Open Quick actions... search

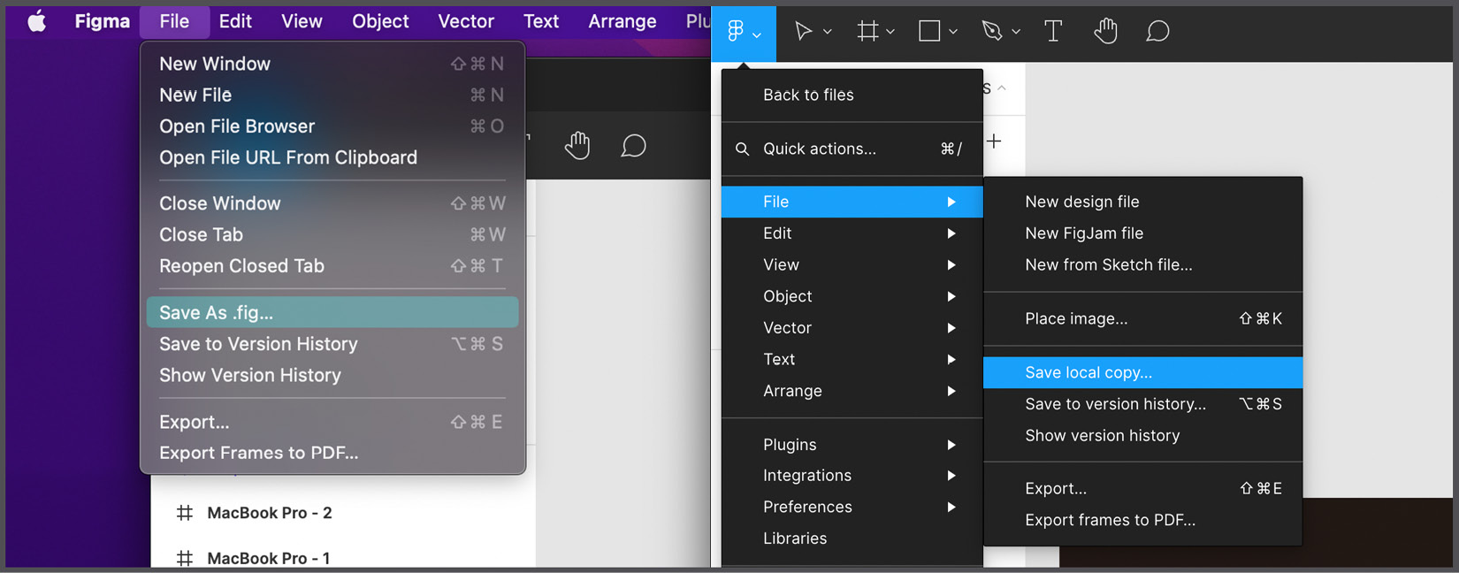pyautogui.click(x=852, y=149)
